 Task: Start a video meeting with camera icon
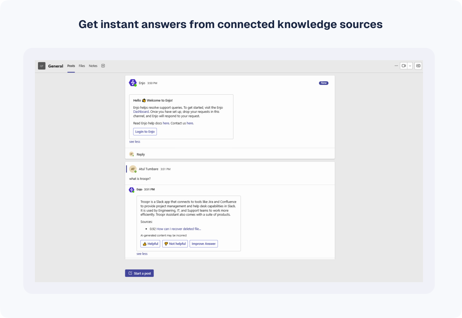404,66
